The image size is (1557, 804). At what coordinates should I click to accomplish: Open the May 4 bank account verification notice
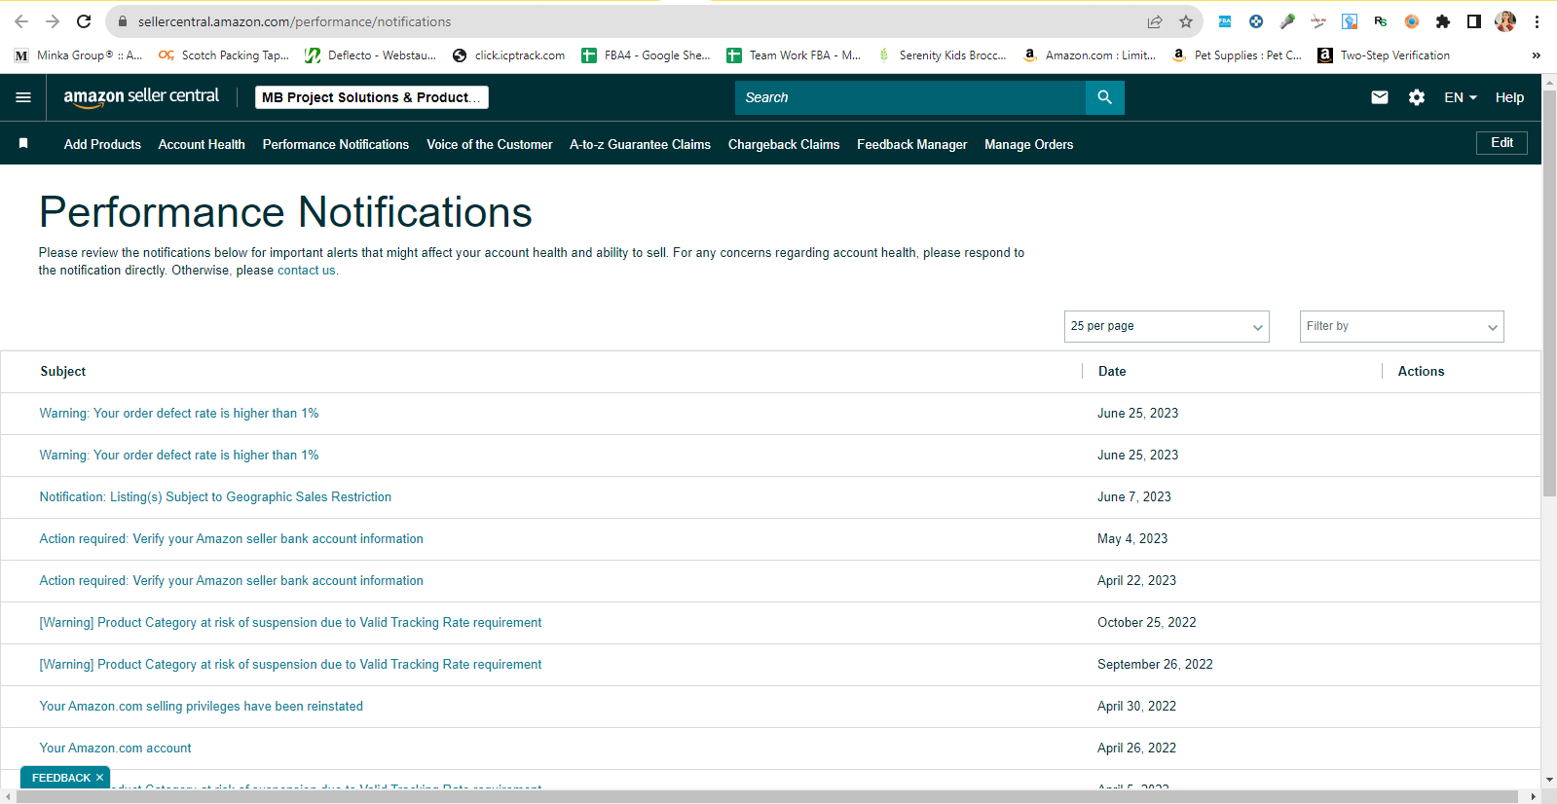click(231, 539)
